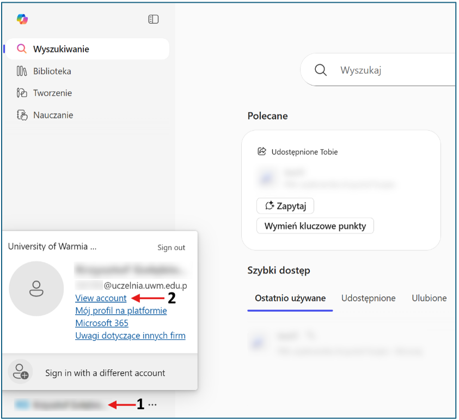Open the Ulubione tab
459x420 pixels.
[x=429, y=298]
